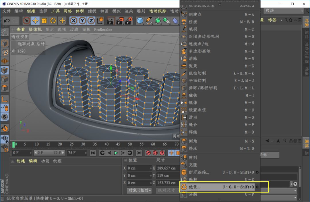Click the 摄像机 viewport menu
Viewport: 310px width, 202px height.
click(x=35, y=29)
